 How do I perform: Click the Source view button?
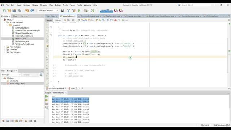(x=49, y=20)
